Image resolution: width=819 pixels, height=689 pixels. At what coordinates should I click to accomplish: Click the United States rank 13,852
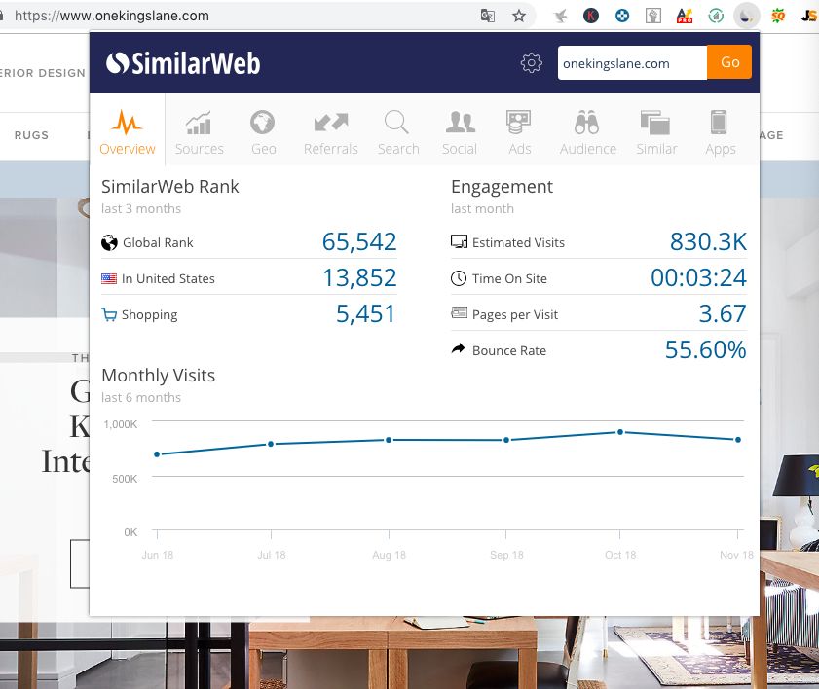(x=359, y=277)
